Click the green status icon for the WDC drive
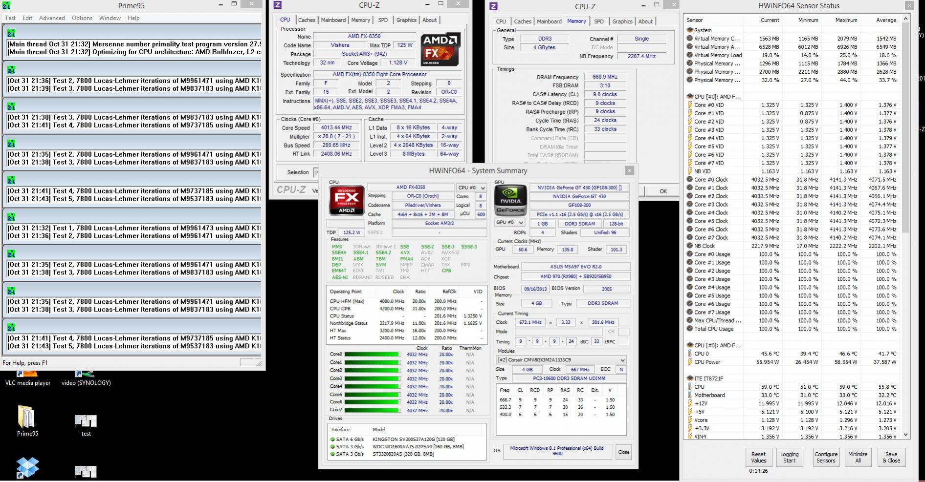The height and width of the screenshot is (482, 925). [x=333, y=447]
